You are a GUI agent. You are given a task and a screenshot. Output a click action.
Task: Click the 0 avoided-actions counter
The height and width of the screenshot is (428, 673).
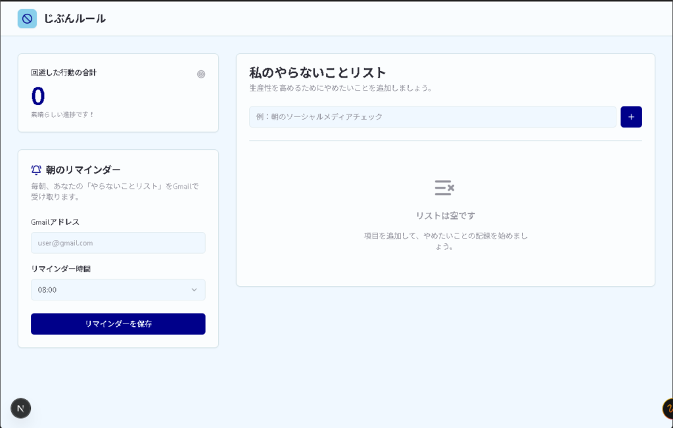tap(37, 95)
